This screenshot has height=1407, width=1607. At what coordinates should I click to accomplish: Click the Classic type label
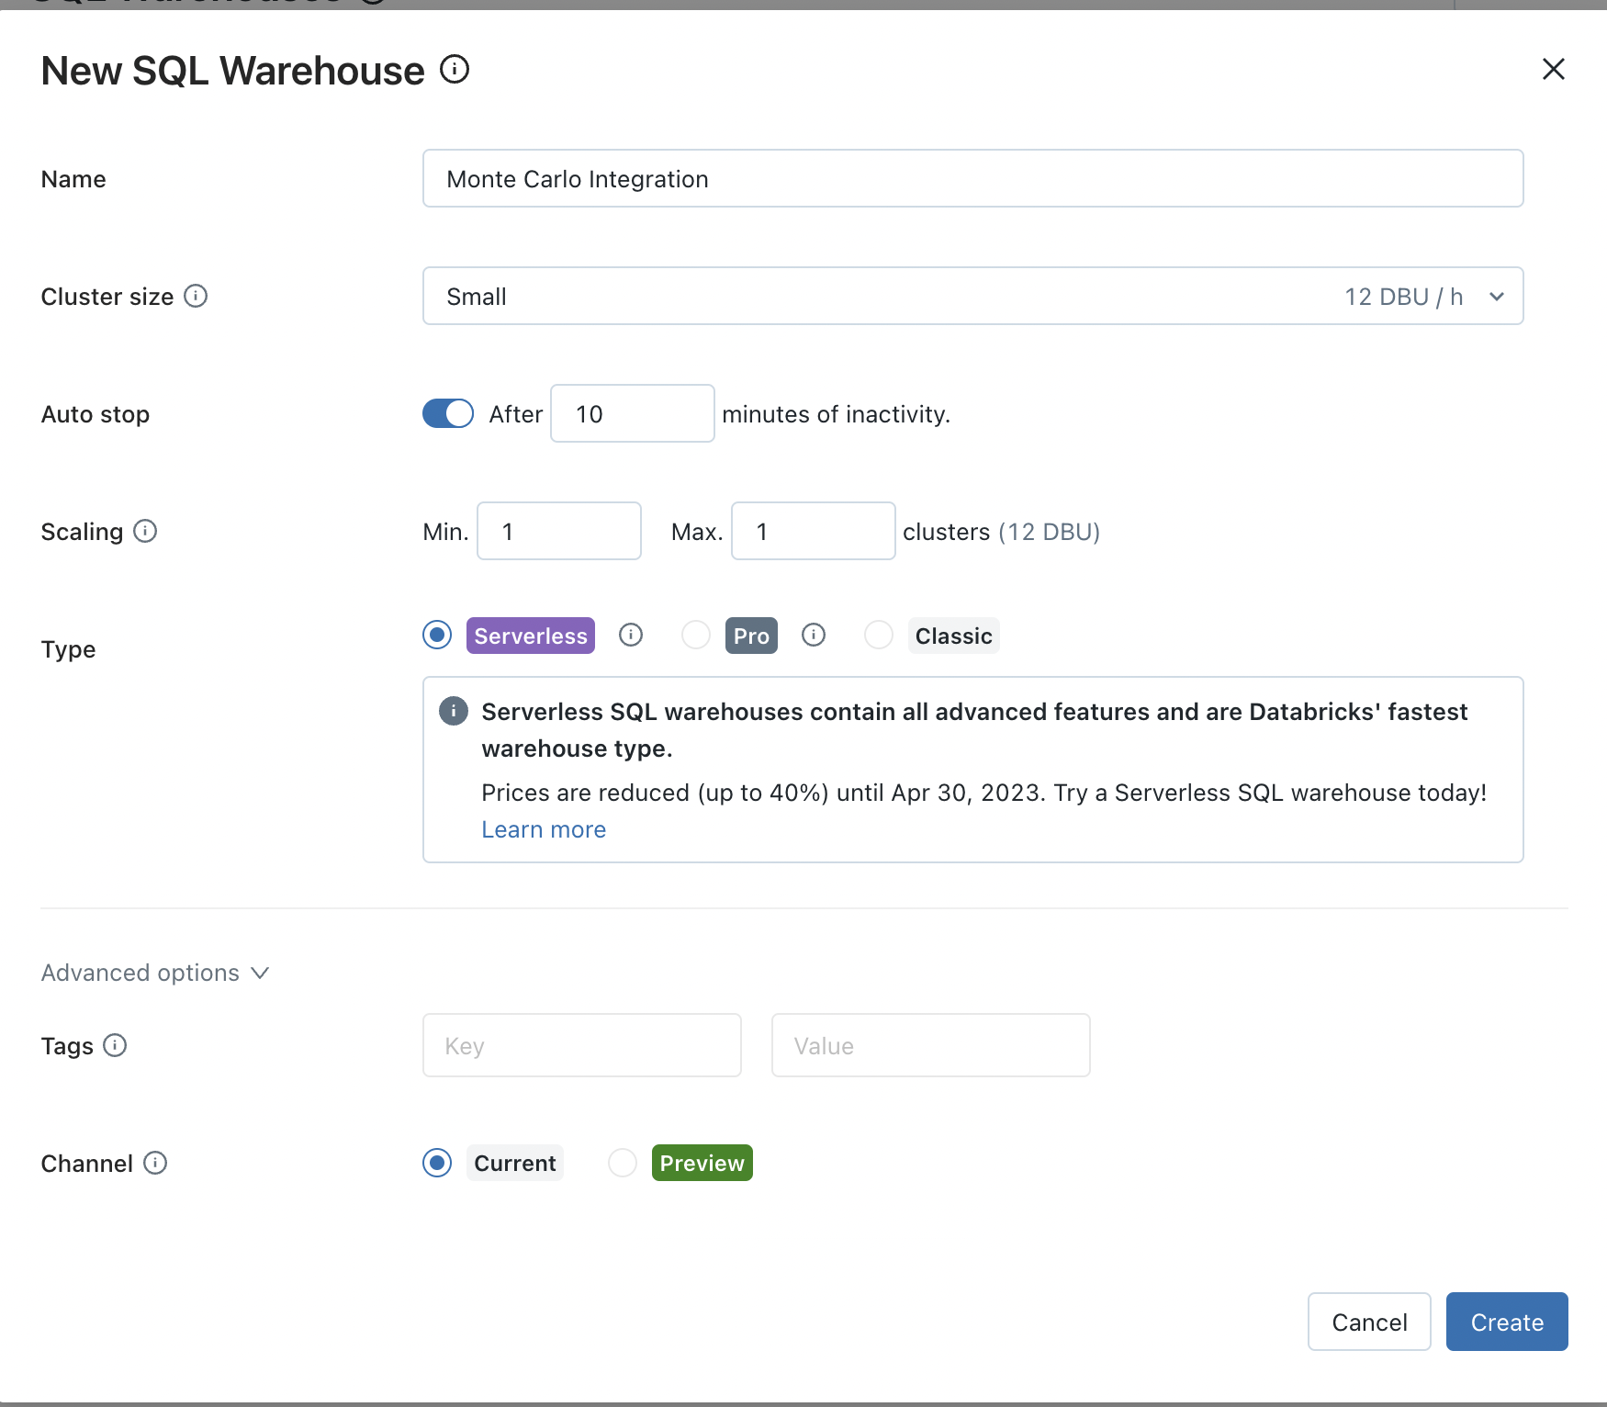[954, 636]
